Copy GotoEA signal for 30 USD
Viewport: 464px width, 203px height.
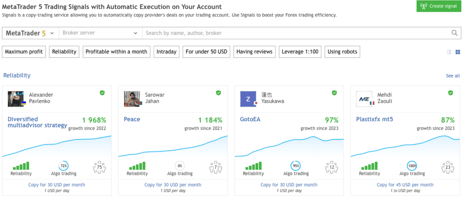click(x=289, y=185)
